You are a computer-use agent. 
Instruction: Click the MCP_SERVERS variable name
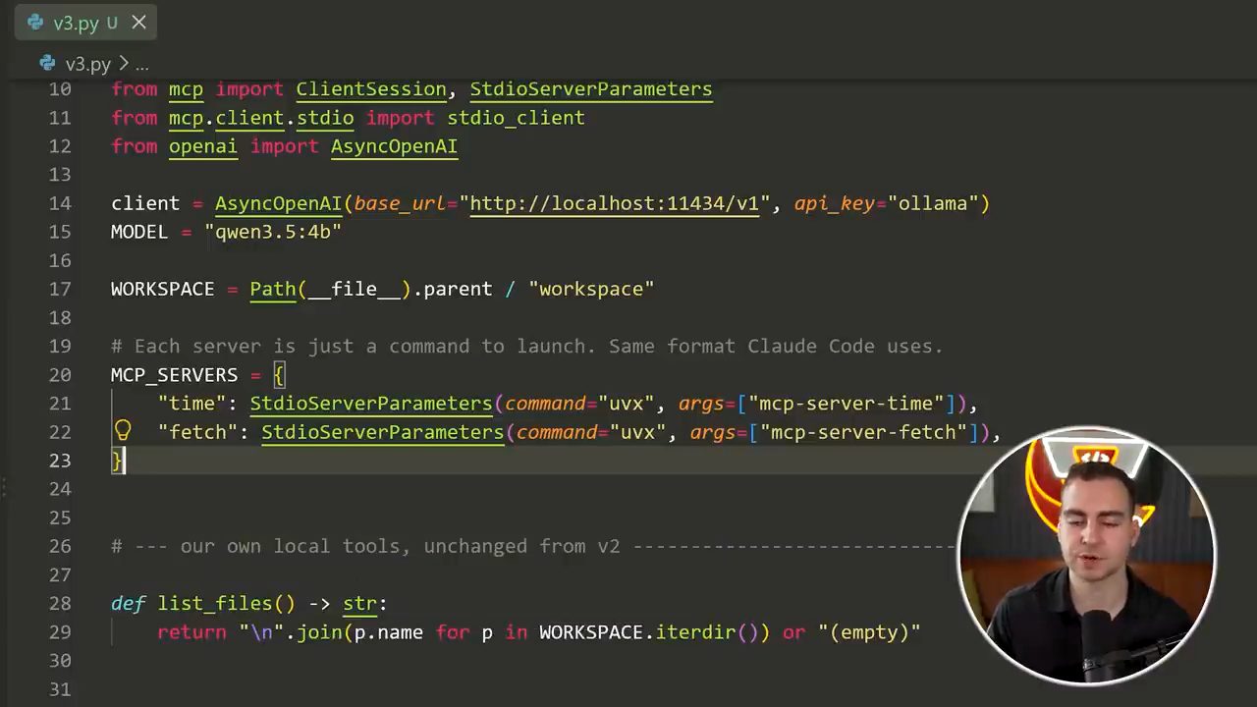coord(174,375)
